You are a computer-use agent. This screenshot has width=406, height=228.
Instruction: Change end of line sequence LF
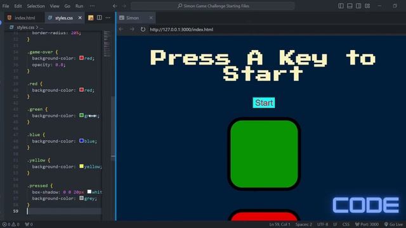click(x=336, y=224)
